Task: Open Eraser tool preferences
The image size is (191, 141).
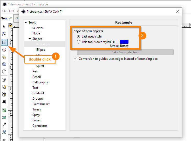Action: click(x=36, y=120)
